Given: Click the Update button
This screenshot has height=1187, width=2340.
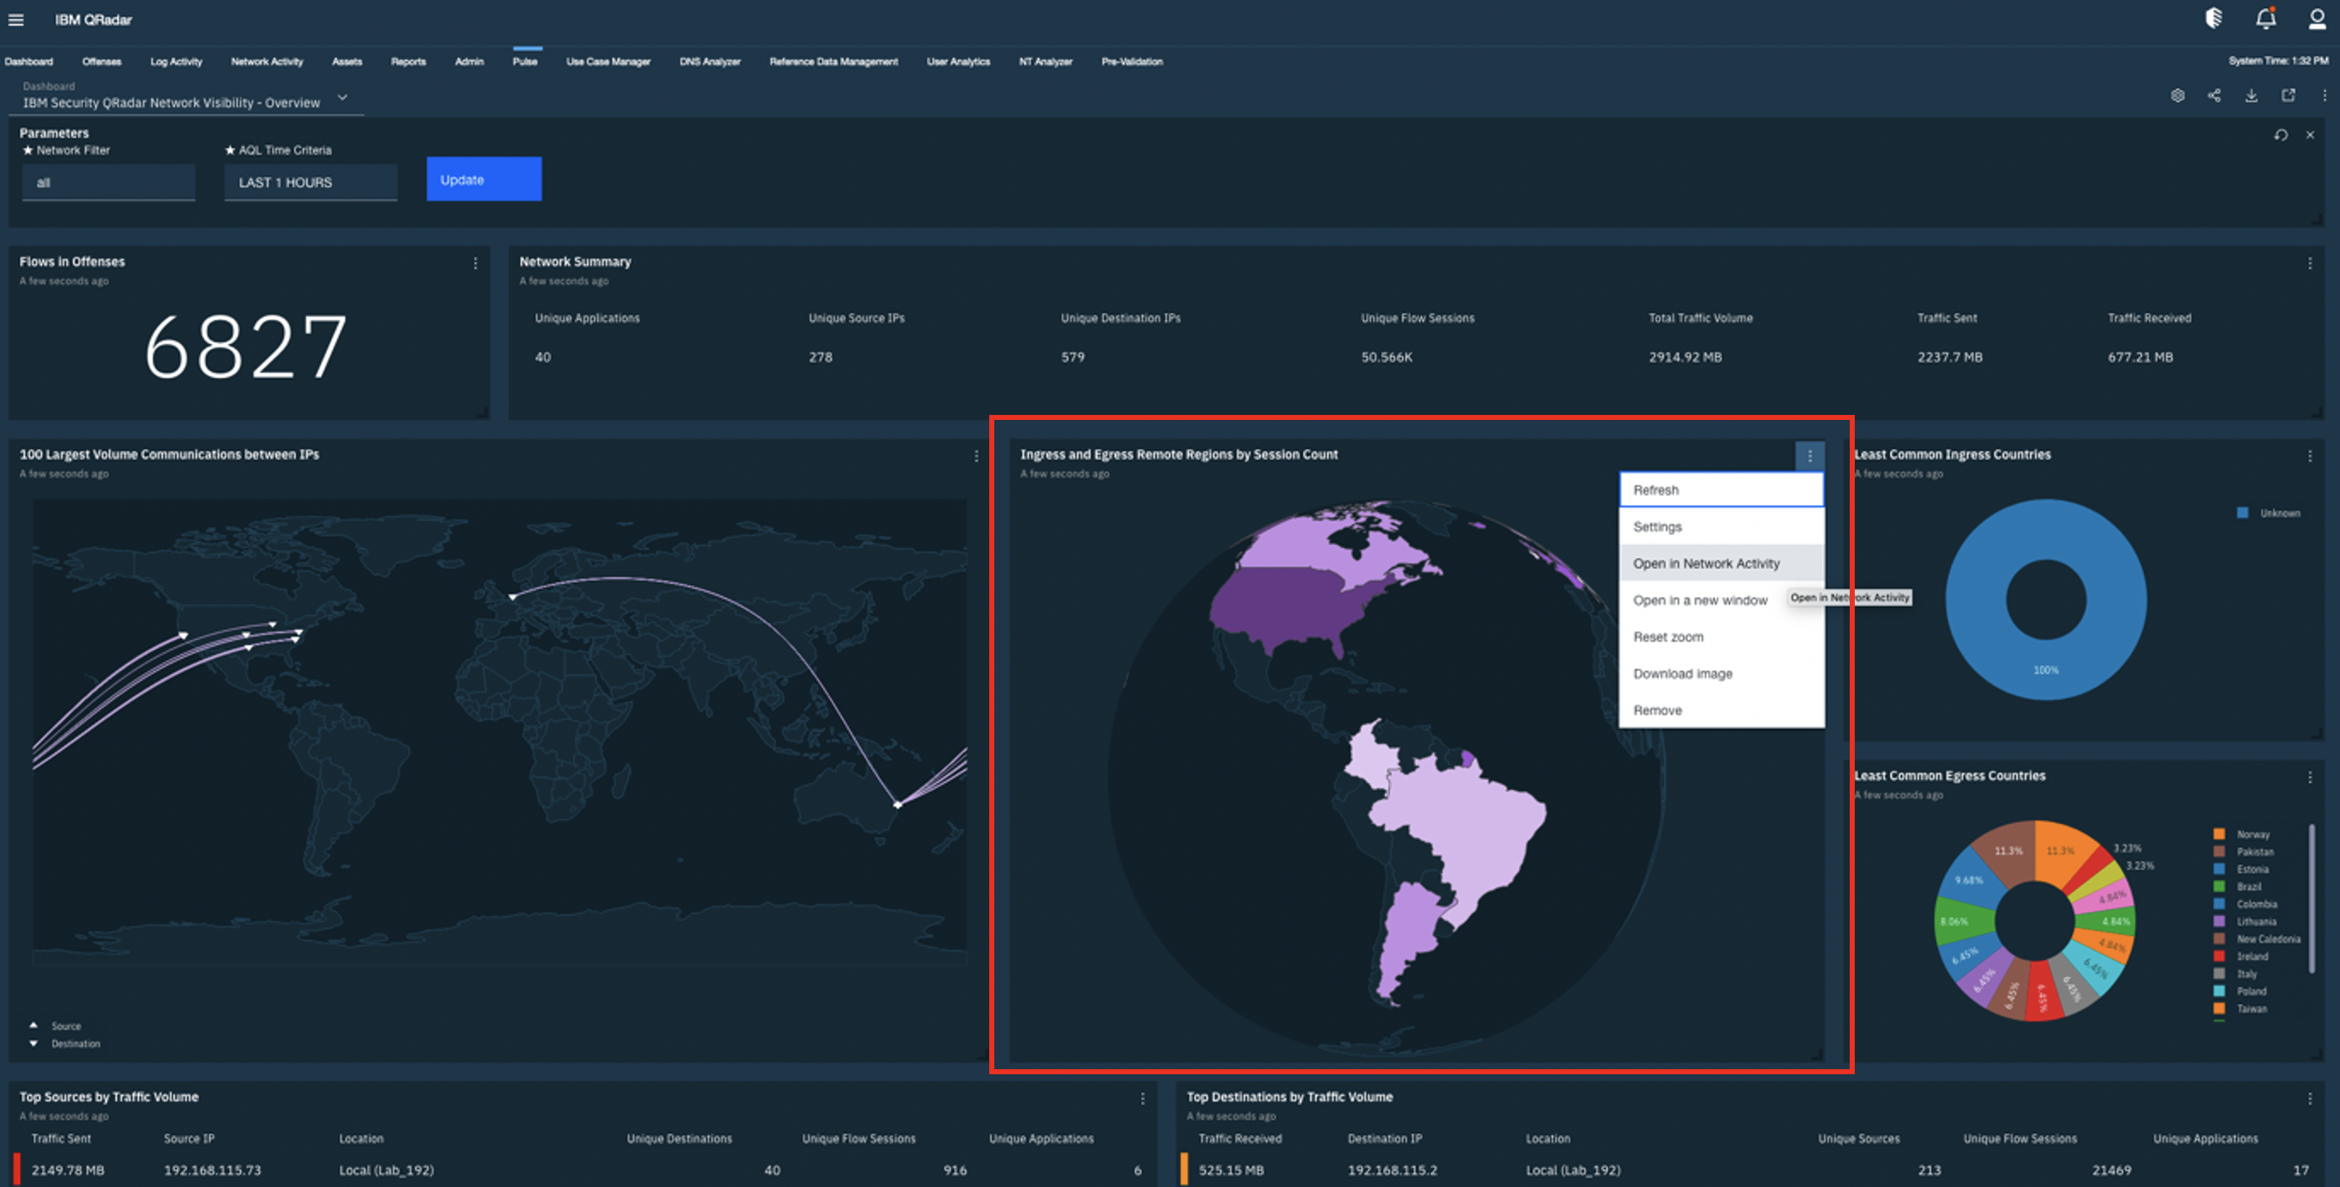Looking at the screenshot, I should click(484, 179).
